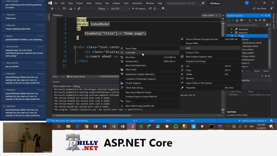
Task: Click the Cut scissors icon in context menu
Action: (182, 66)
